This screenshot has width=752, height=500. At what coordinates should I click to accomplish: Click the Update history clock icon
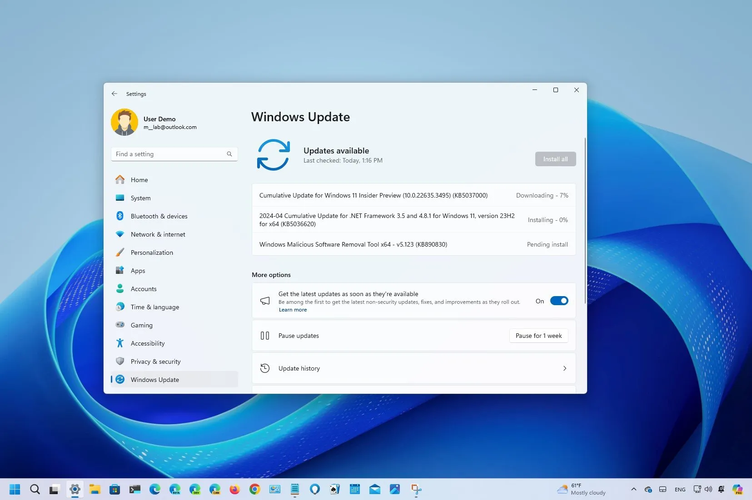[x=265, y=368]
